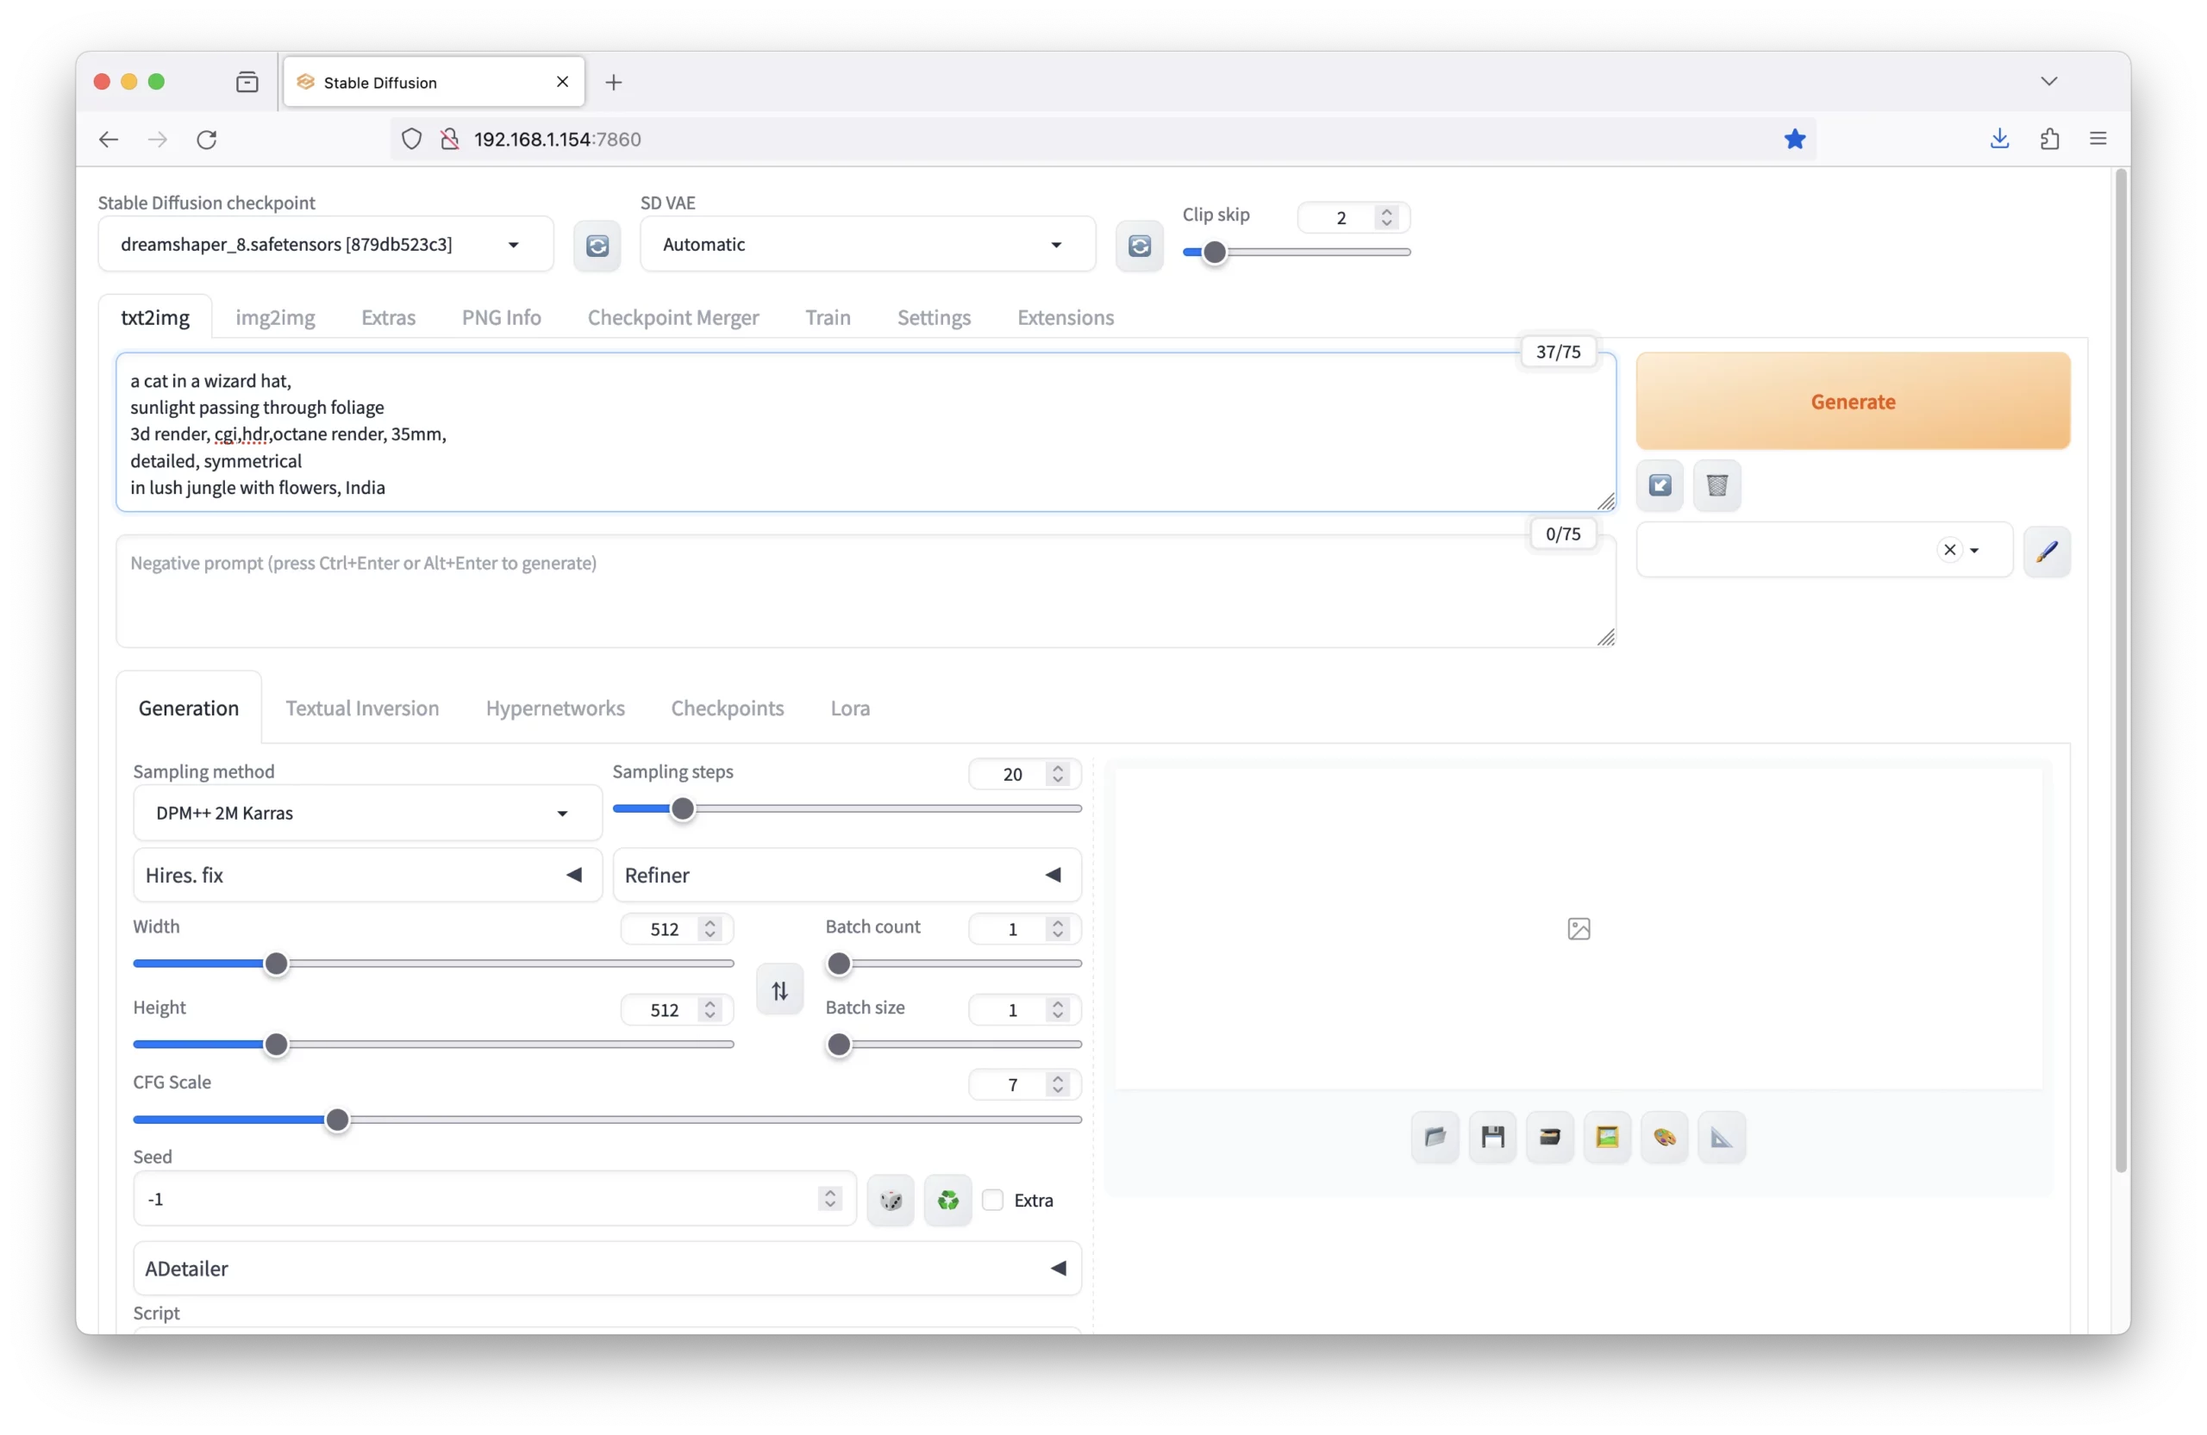Viewport: 2207px width, 1435px height.
Task: Open the Sampling method dropdown
Action: (367, 813)
